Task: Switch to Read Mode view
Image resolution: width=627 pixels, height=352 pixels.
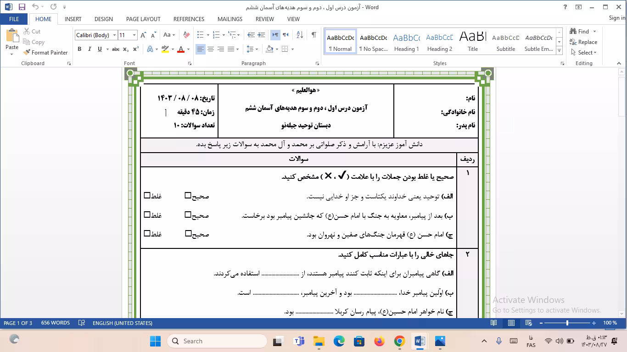Action: click(494, 323)
